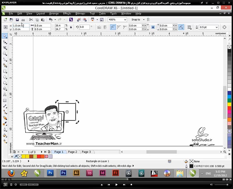Select the Fill tool
Image resolution: width=233 pixels, height=189 pixels.
click(5, 135)
